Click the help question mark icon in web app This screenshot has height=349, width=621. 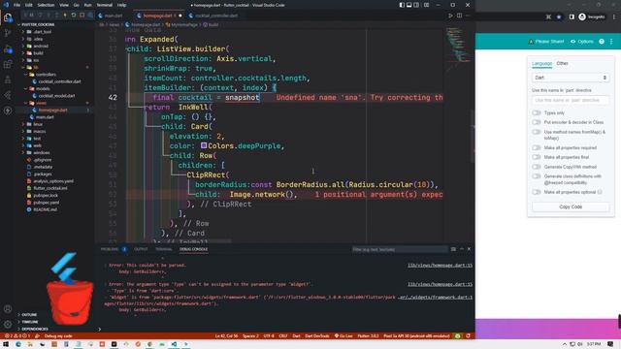(x=602, y=42)
